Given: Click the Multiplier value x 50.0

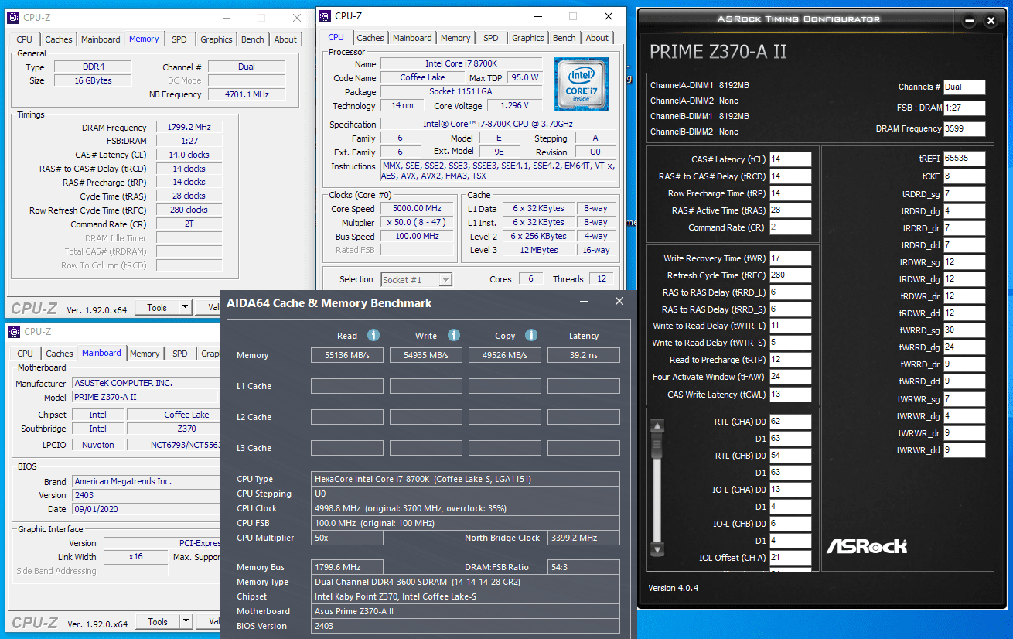Looking at the screenshot, I should click(x=418, y=223).
